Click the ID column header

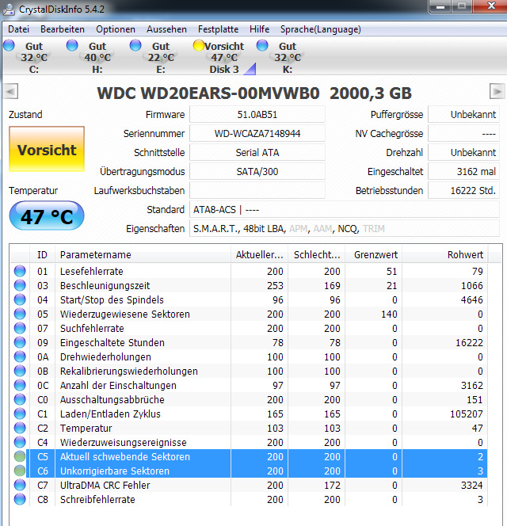pos(42,254)
